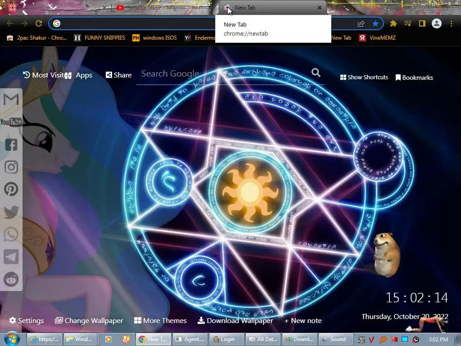
Task: Close the New Tab tab
Action: 320,8
